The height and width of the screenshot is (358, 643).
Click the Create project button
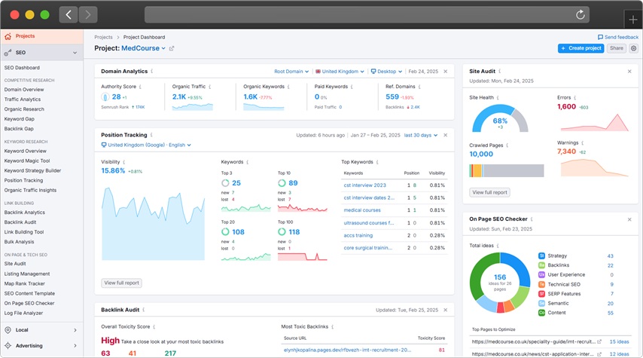point(581,48)
